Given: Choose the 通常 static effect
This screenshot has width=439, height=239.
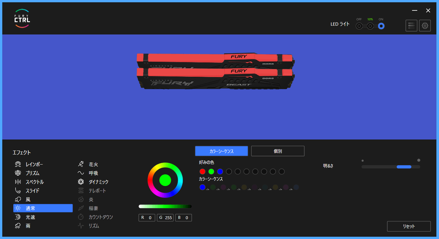Looking at the screenshot, I should [x=43, y=208].
